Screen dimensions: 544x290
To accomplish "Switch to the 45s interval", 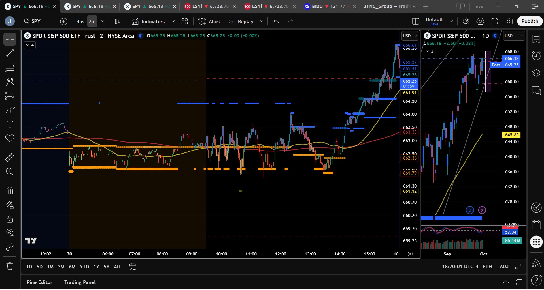I will point(80,21).
